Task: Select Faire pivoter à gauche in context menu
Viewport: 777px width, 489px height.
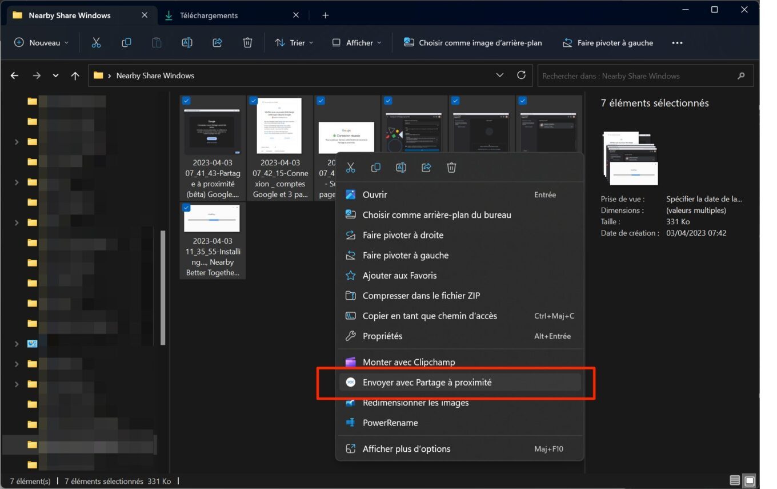Action: [x=459, y=255]
